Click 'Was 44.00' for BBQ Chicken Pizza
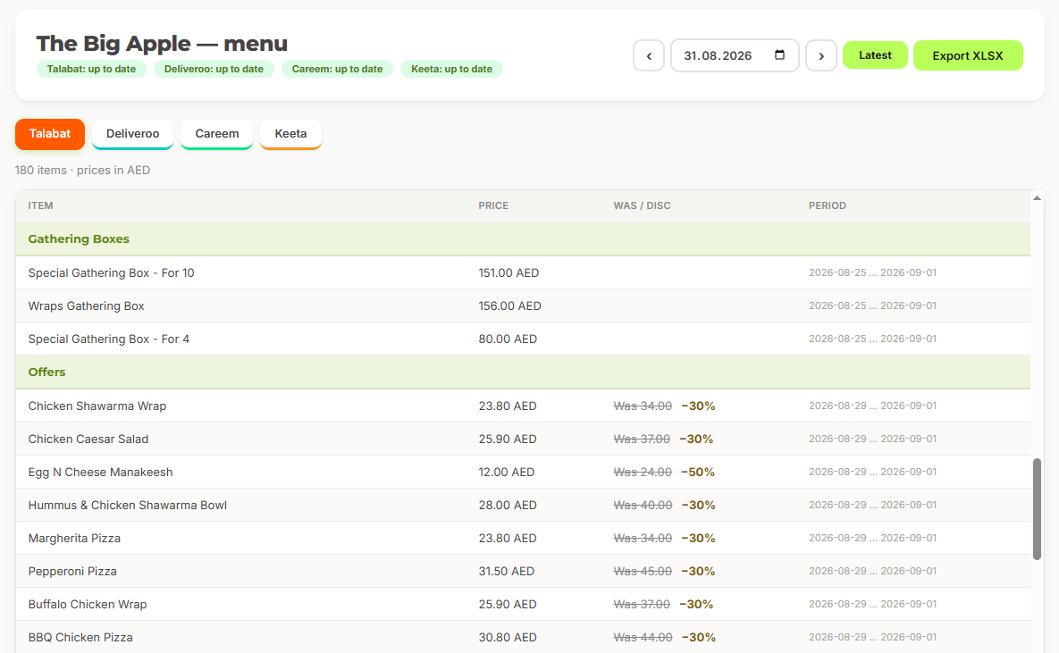Screen dimensions: 1059x653 [643, 638]
